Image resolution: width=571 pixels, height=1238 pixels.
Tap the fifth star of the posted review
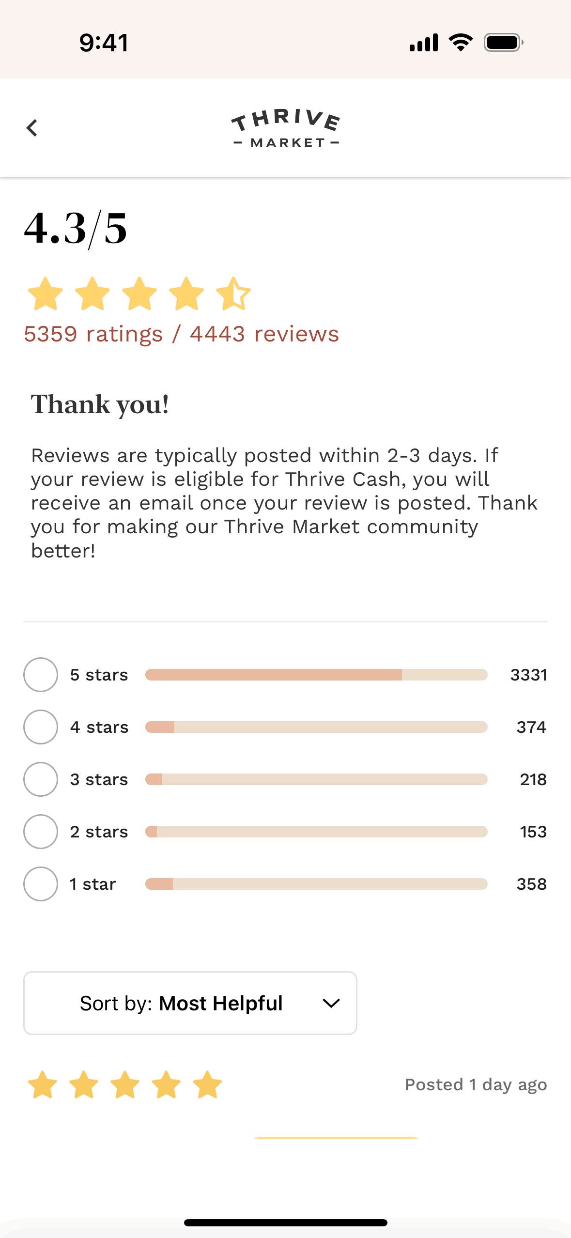tap(207, 1084)
